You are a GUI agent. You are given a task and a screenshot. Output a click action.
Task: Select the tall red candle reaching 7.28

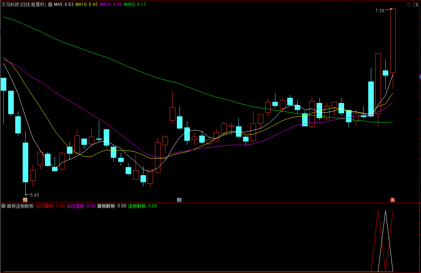click(x=393, y=41)
